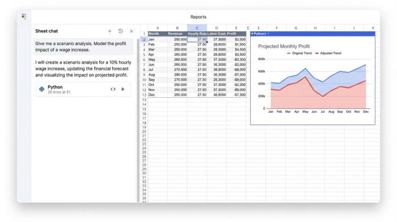
Task: Click the Reports title
Action: pyautogui.click(x=198, y=17)
